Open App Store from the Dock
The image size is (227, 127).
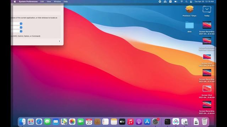[147, 122]
